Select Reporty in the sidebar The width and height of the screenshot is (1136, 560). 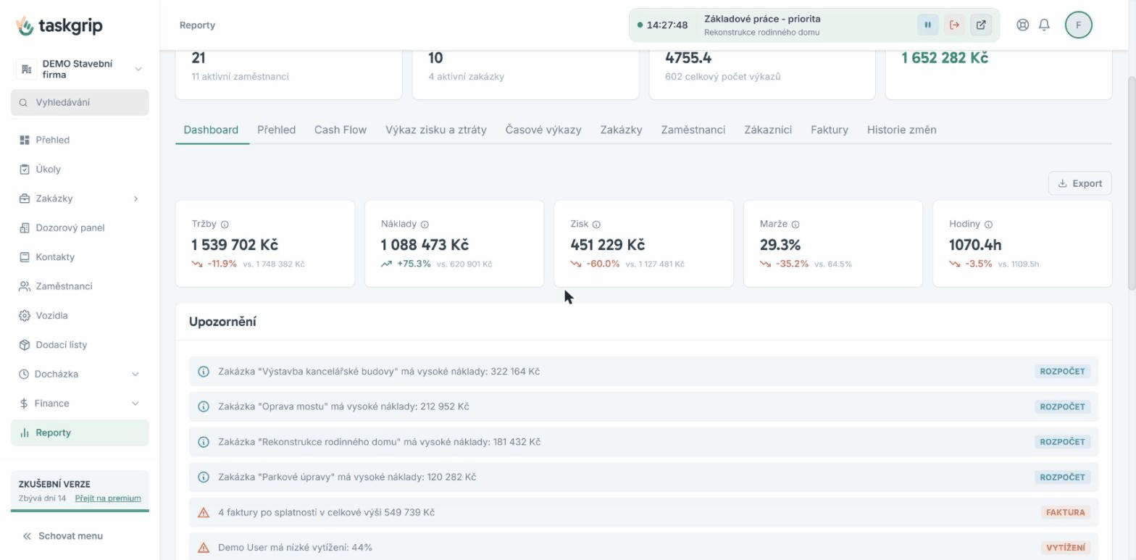[80, 432]
